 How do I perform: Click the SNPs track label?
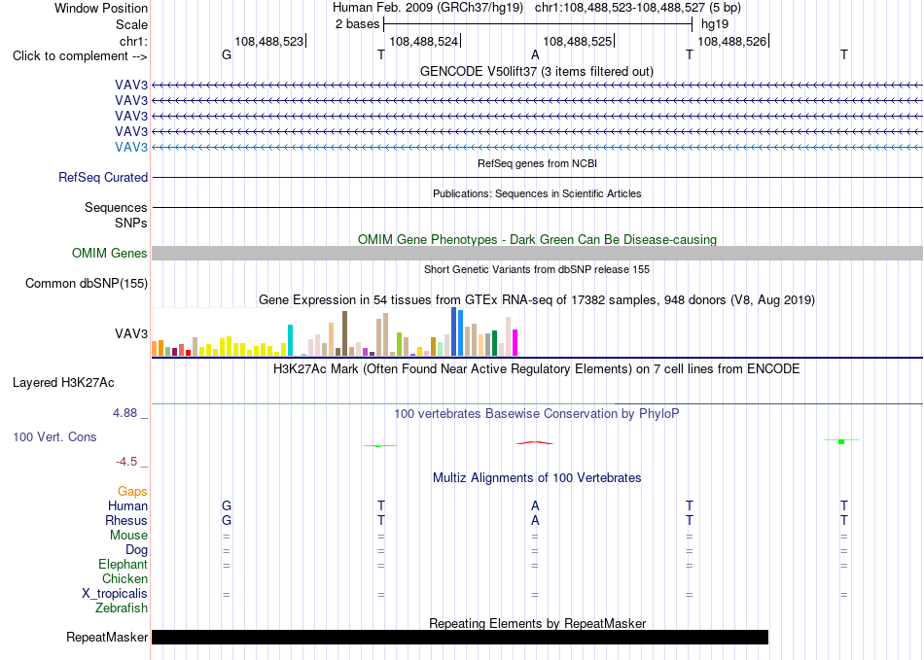131,224
